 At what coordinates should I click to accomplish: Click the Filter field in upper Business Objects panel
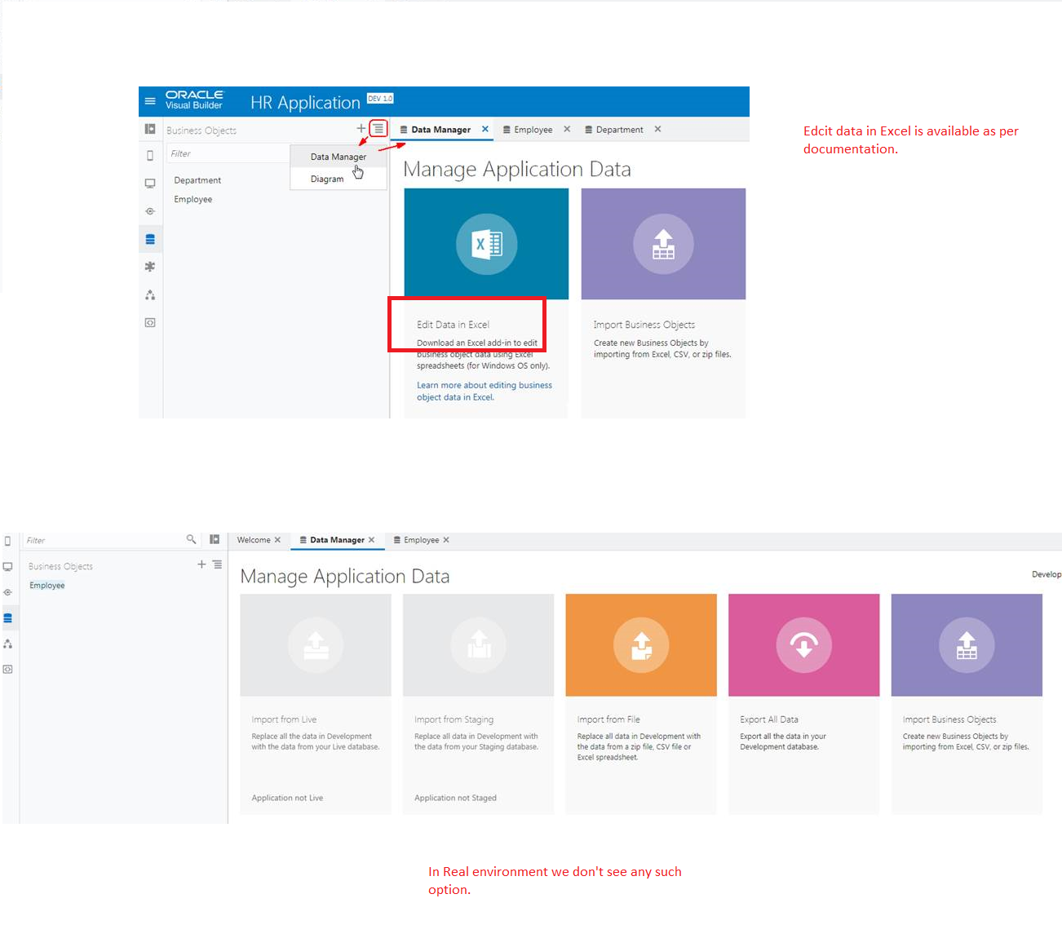(228, 153)
